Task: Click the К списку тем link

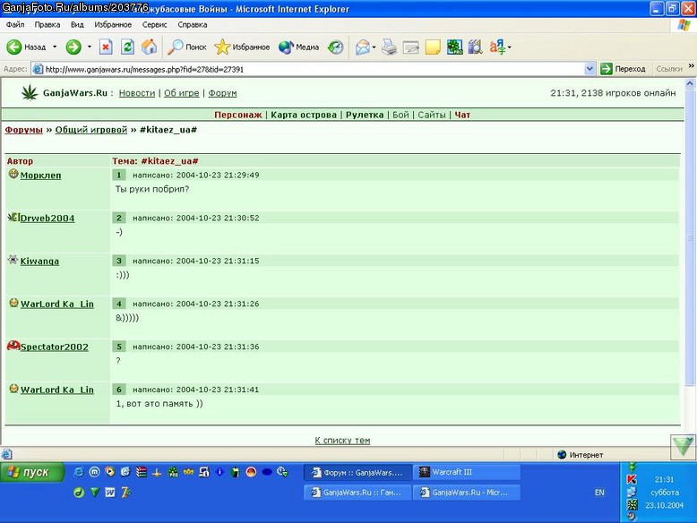Action: click(342, 440)
